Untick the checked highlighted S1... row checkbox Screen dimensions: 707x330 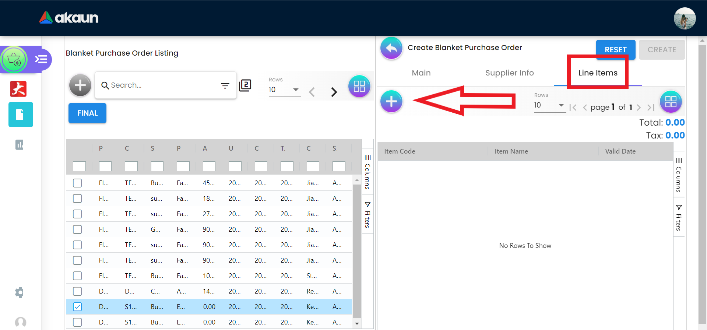click(x=77, y=307)
